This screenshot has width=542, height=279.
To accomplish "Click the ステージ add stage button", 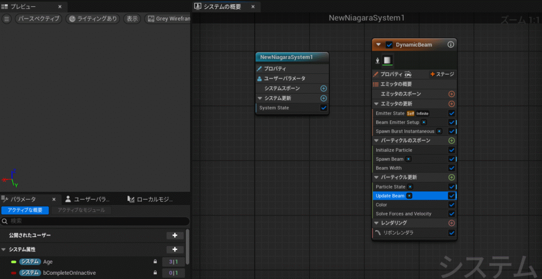I will pos(442,74).
